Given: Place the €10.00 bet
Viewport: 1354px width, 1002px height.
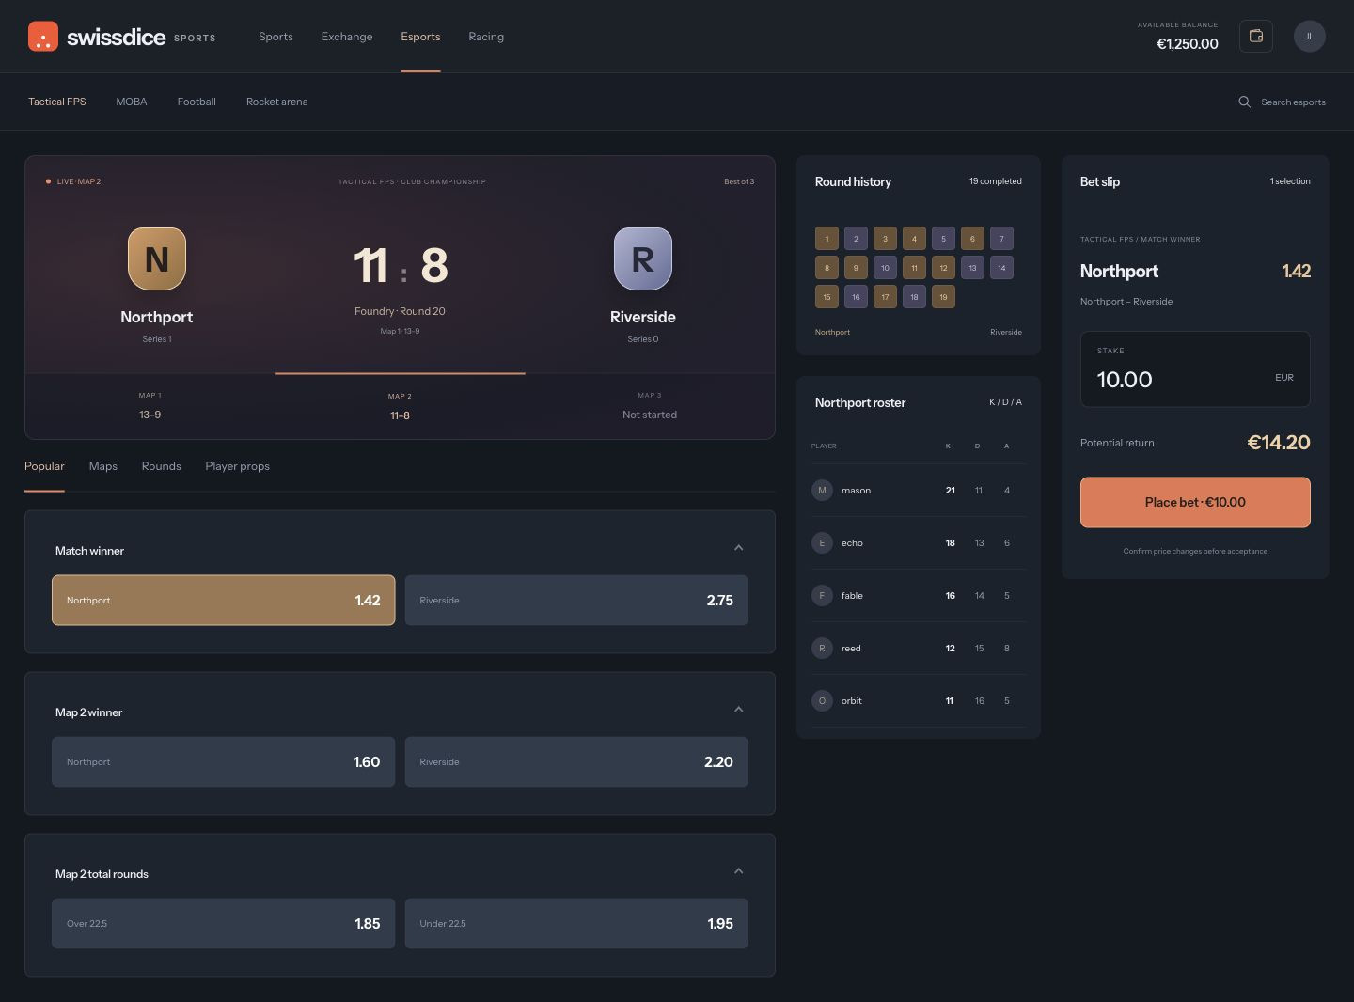Looking at the screenshot, I should 1195,502.
